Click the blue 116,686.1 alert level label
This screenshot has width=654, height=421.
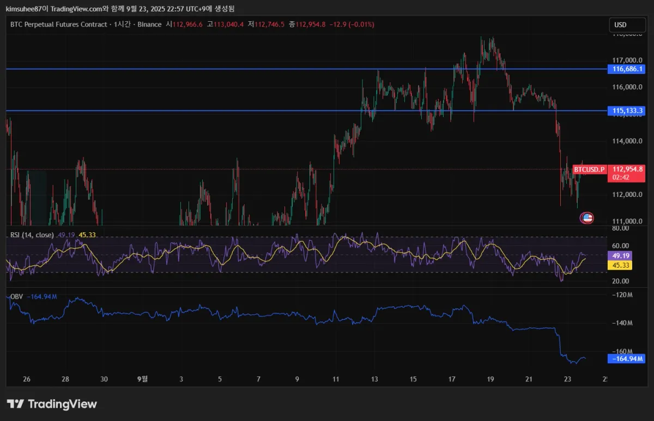point(626,69)
